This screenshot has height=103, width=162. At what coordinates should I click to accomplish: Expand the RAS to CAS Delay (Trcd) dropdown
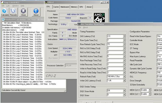click(124, 48)
